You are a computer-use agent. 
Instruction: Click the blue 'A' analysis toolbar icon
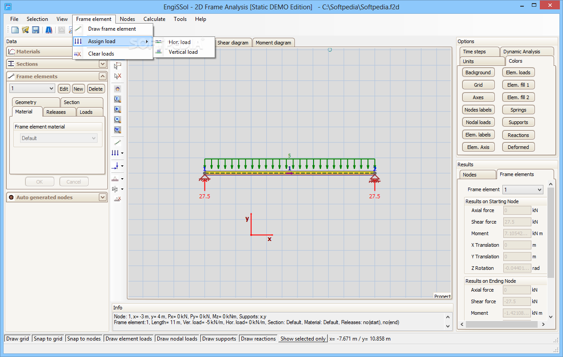49,30
